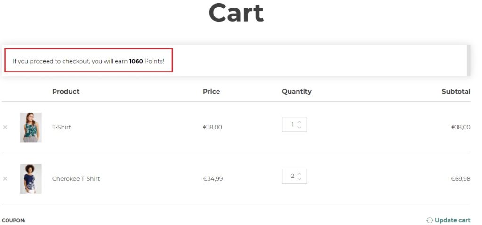Open the navy Cherokee T-Shirt thumbnail
The height and width of the screenshot is (225, 482).
31,179
